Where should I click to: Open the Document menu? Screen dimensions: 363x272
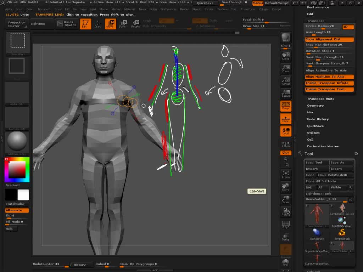pos(44,9)
